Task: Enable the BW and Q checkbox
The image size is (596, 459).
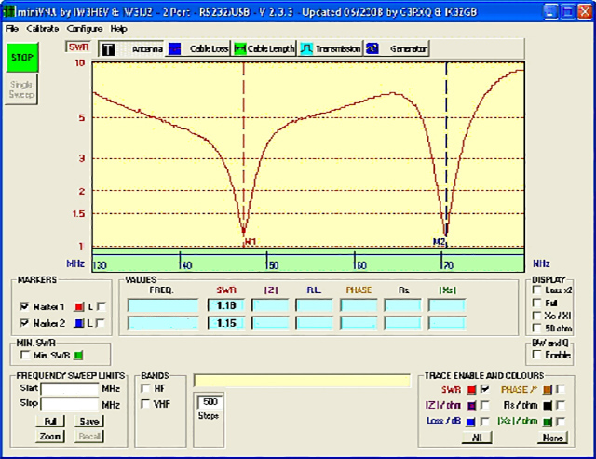Action: pyautogui.click(x=537, y=355)
